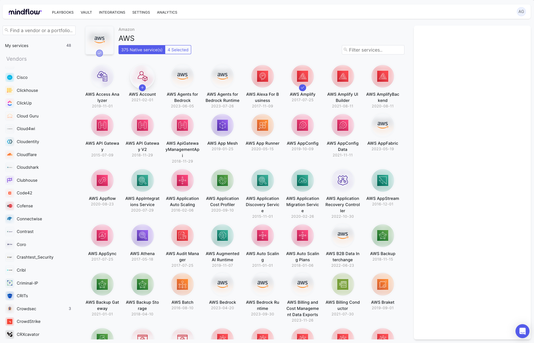Select the AWS Audit Manager icon
The height and width of the screenshot is (343, 534).
click(182, 236)
